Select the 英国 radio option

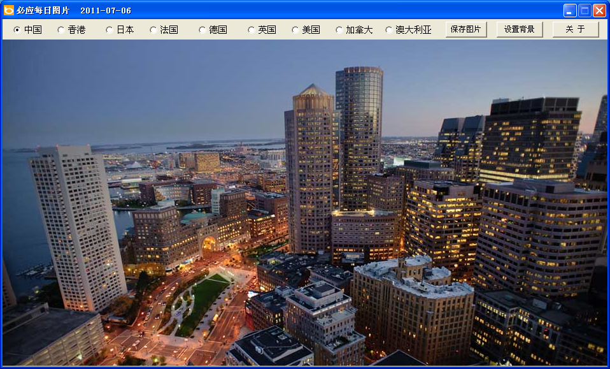(252, 30)
